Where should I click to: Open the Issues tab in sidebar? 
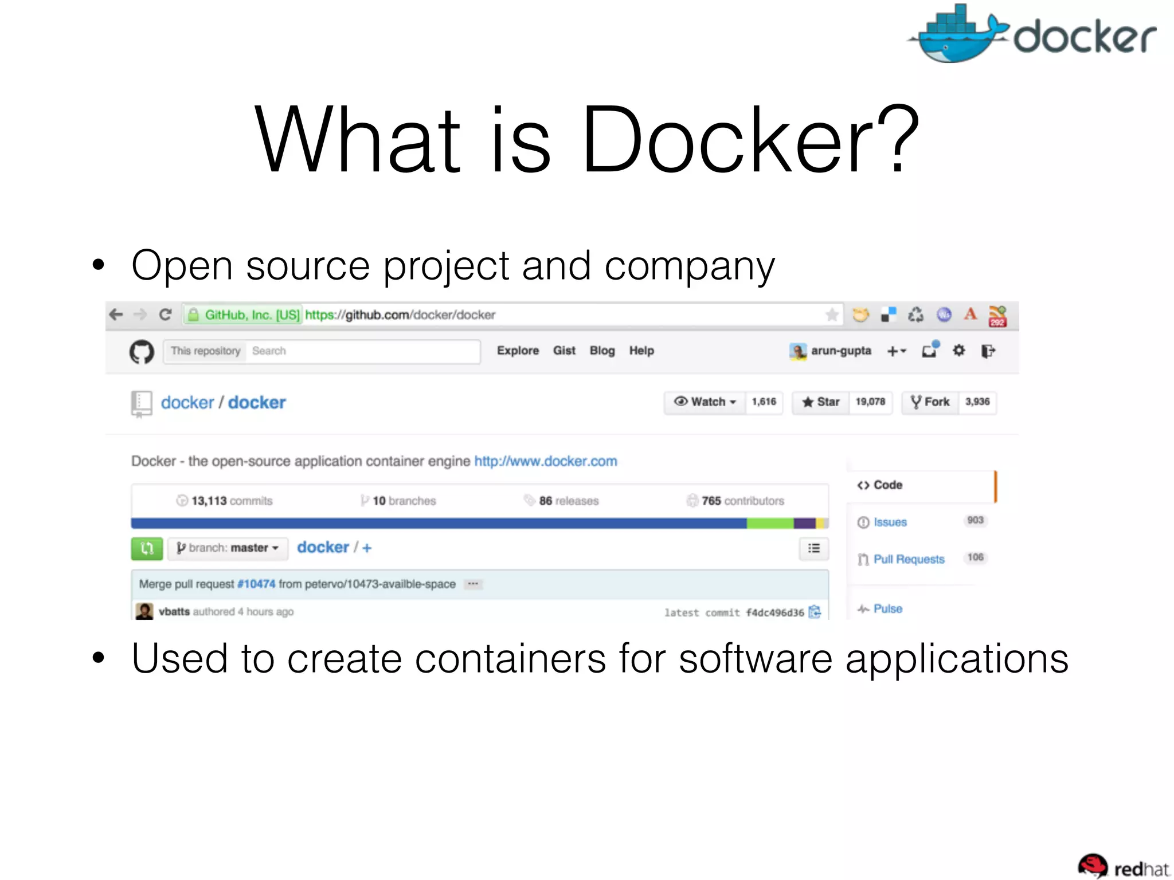[890, 522]
